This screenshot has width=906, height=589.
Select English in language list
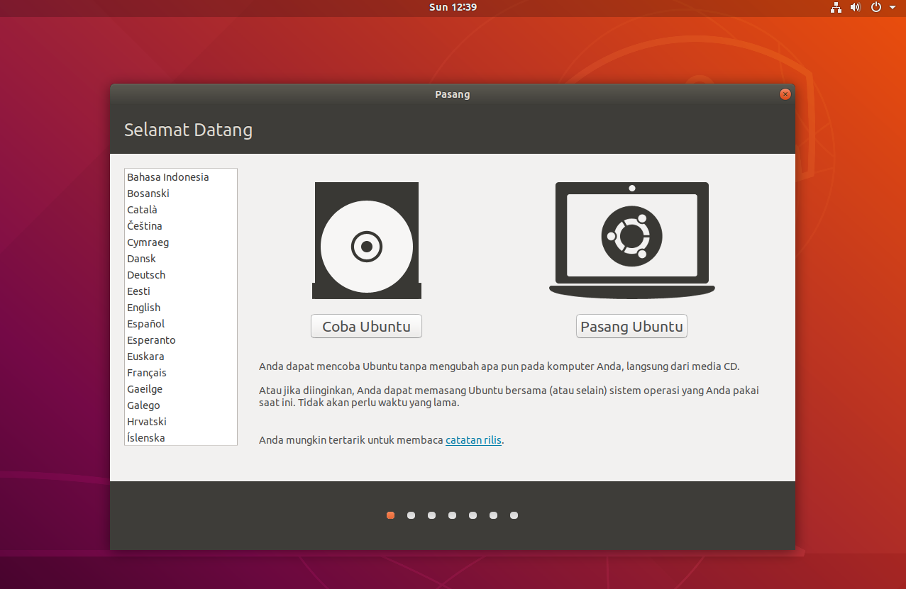click(x=181, y=308)
